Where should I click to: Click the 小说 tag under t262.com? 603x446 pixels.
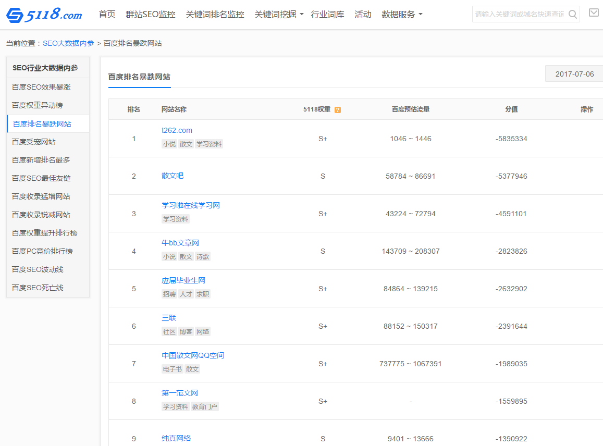(169, 144)
